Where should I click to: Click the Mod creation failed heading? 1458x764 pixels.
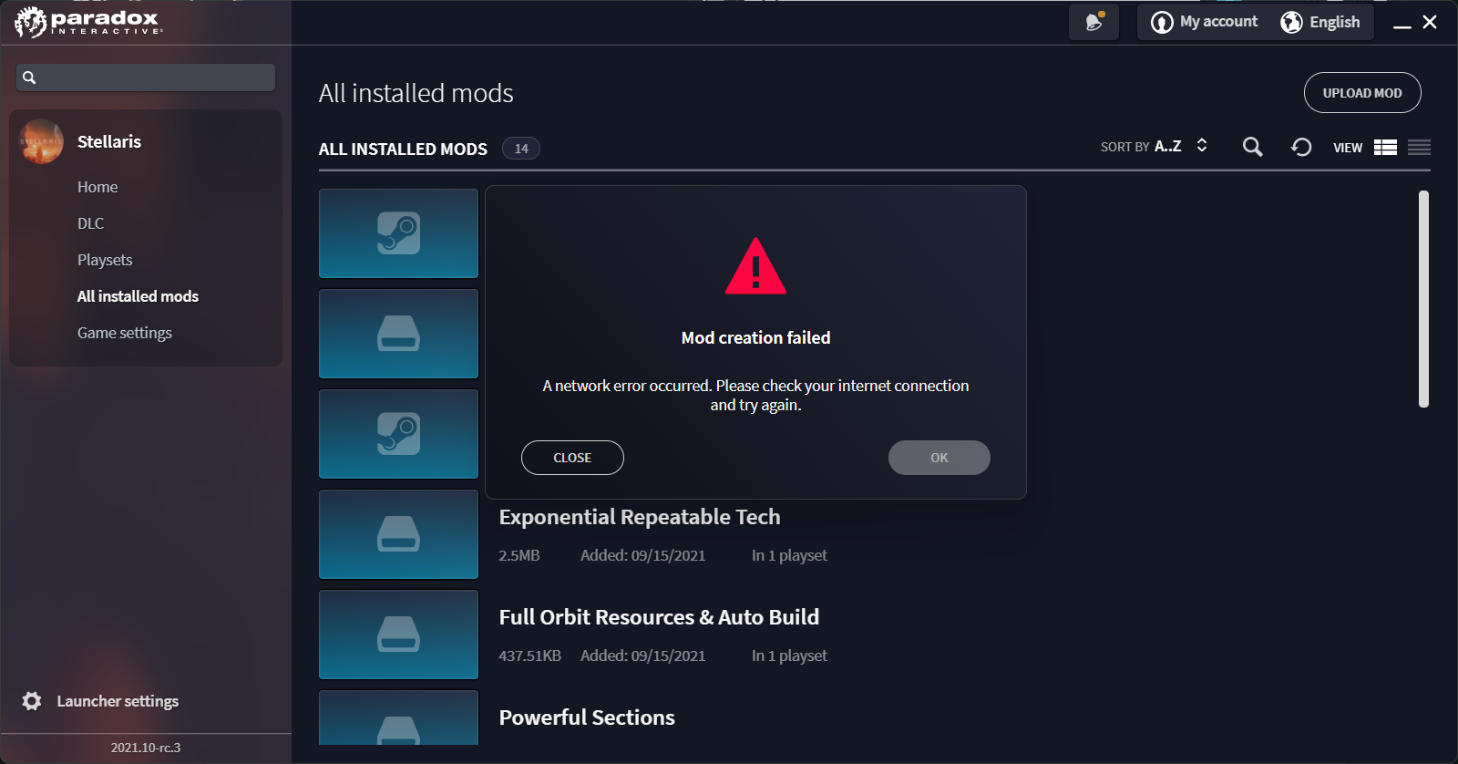click(756, 338)
